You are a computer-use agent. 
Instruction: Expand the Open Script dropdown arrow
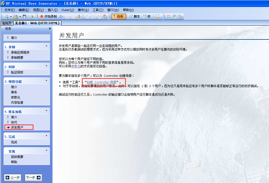[x=20, y=17]
